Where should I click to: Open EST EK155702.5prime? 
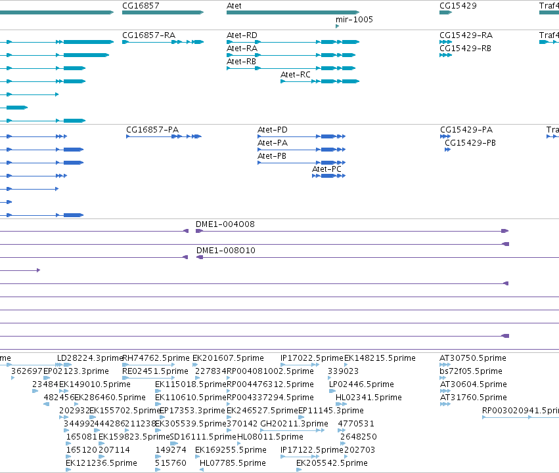(x=125, y=411)
